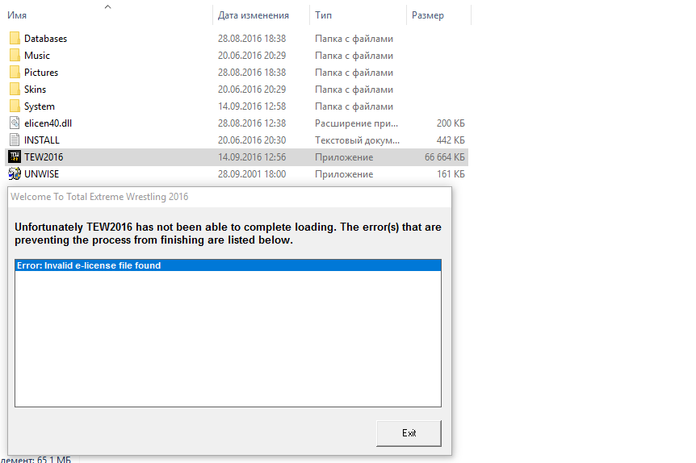
Task: Click the elicen40.dll file icon
Action: [15, 123]
